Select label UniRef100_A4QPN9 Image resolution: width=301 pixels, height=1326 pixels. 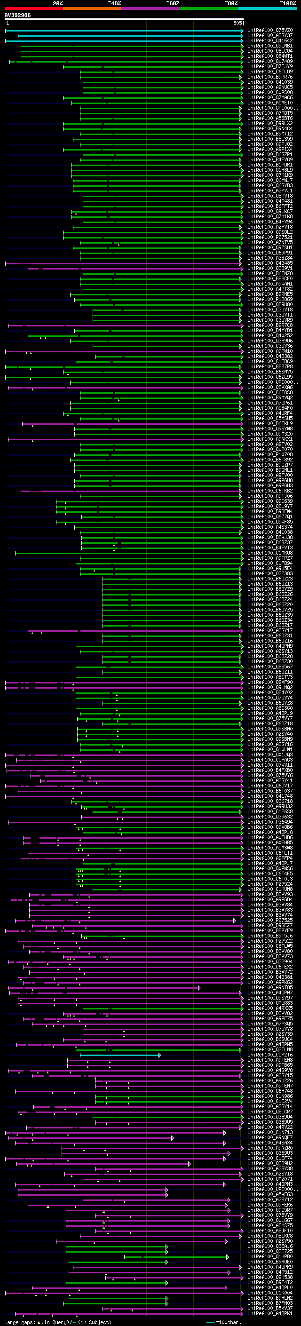(x=270, y=646)
